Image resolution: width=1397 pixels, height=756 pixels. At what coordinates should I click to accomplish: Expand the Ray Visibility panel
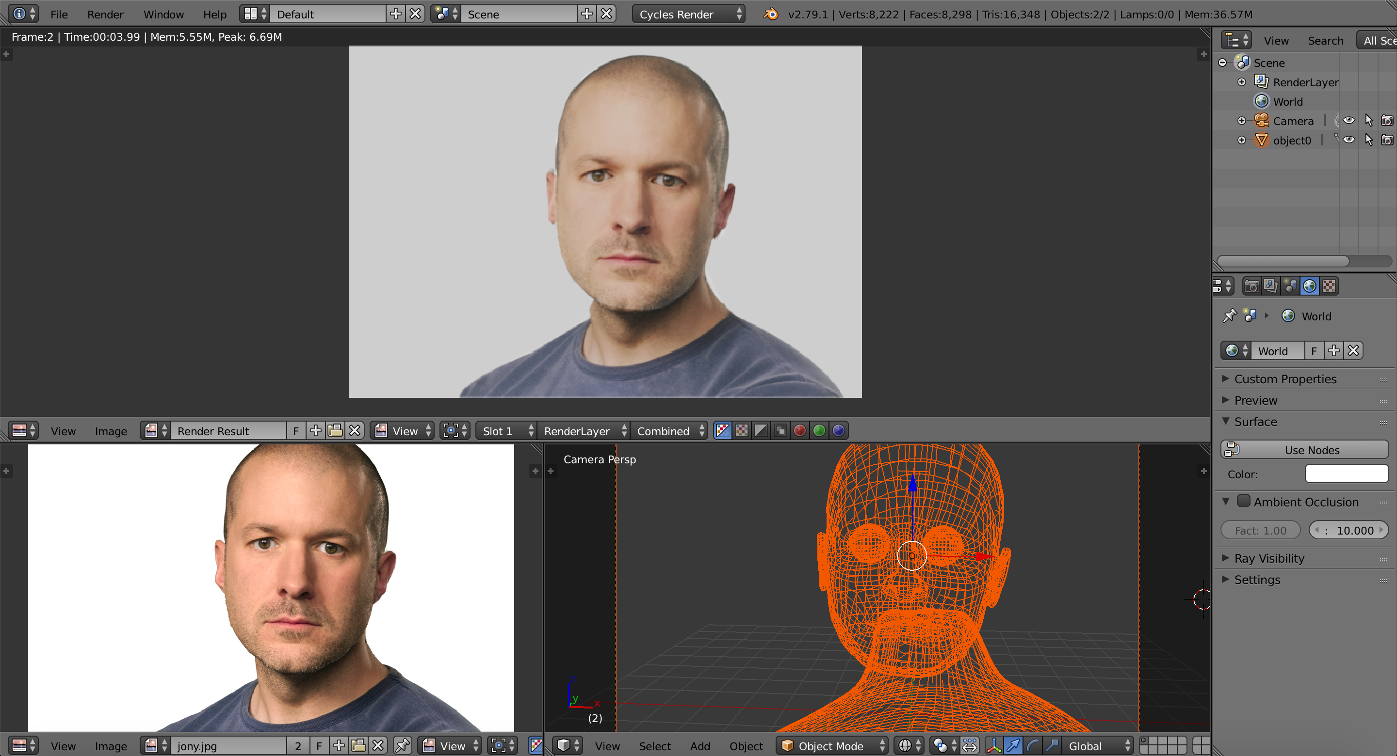pyautogui.click(x=1268, y=558)
